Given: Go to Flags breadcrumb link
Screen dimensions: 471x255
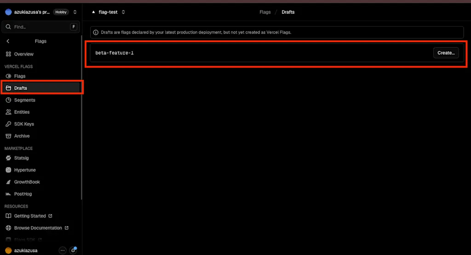Looking at the screenshot, I should point(265,12).
